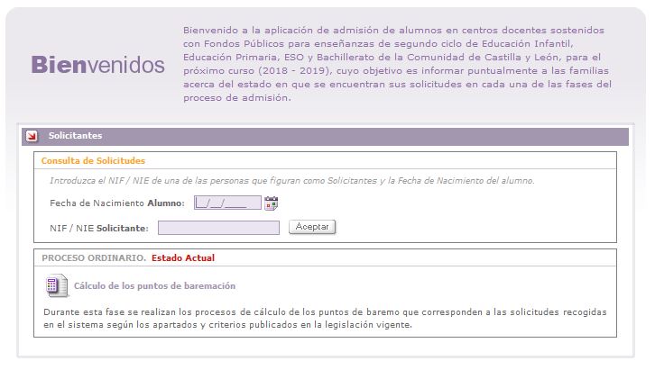Screen dimensions: 655x370
Task: Click the italic instruction text about NIF / NIE
Action: [292, 181]
